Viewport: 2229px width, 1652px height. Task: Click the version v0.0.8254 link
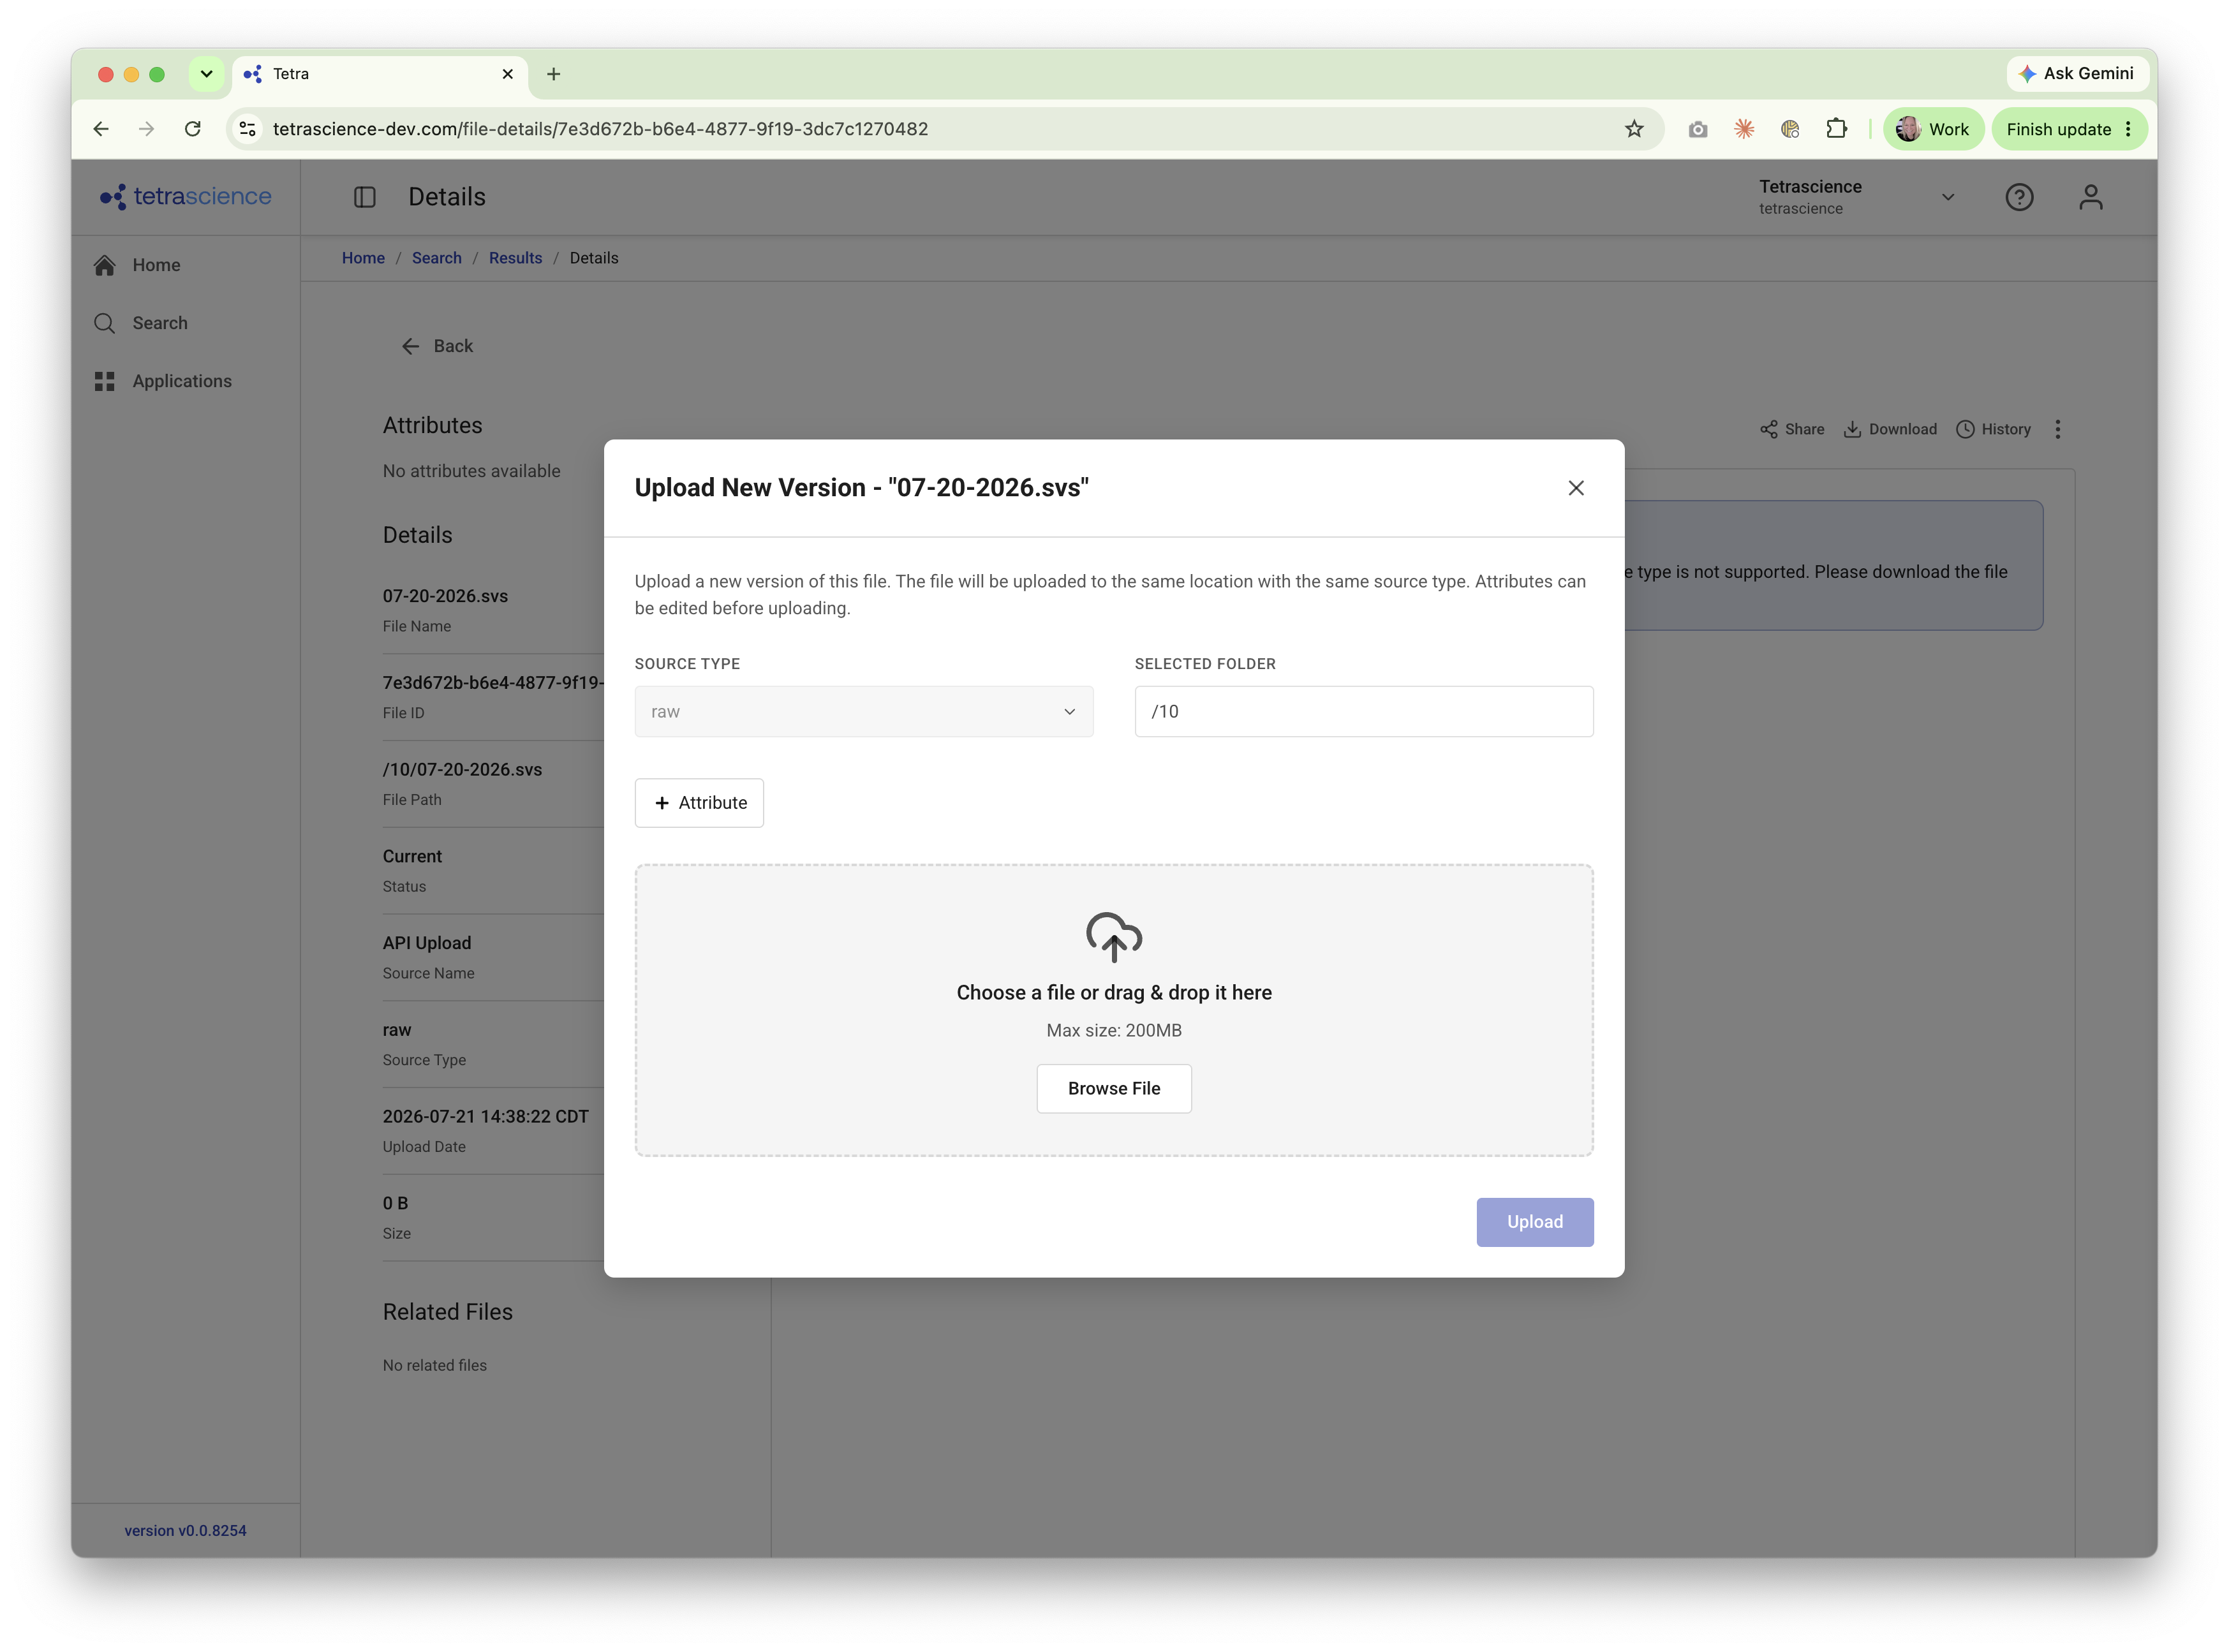coord(185,1530)
